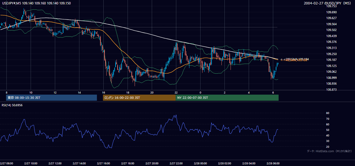The image size is (355, 166).
Task: Click the 2/27 14:00 date axis label
Action: point(79,163)
